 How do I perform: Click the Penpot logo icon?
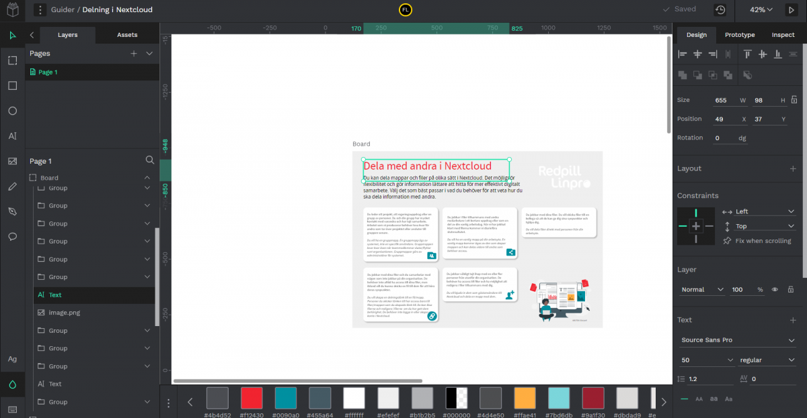[x=12, y=10]
